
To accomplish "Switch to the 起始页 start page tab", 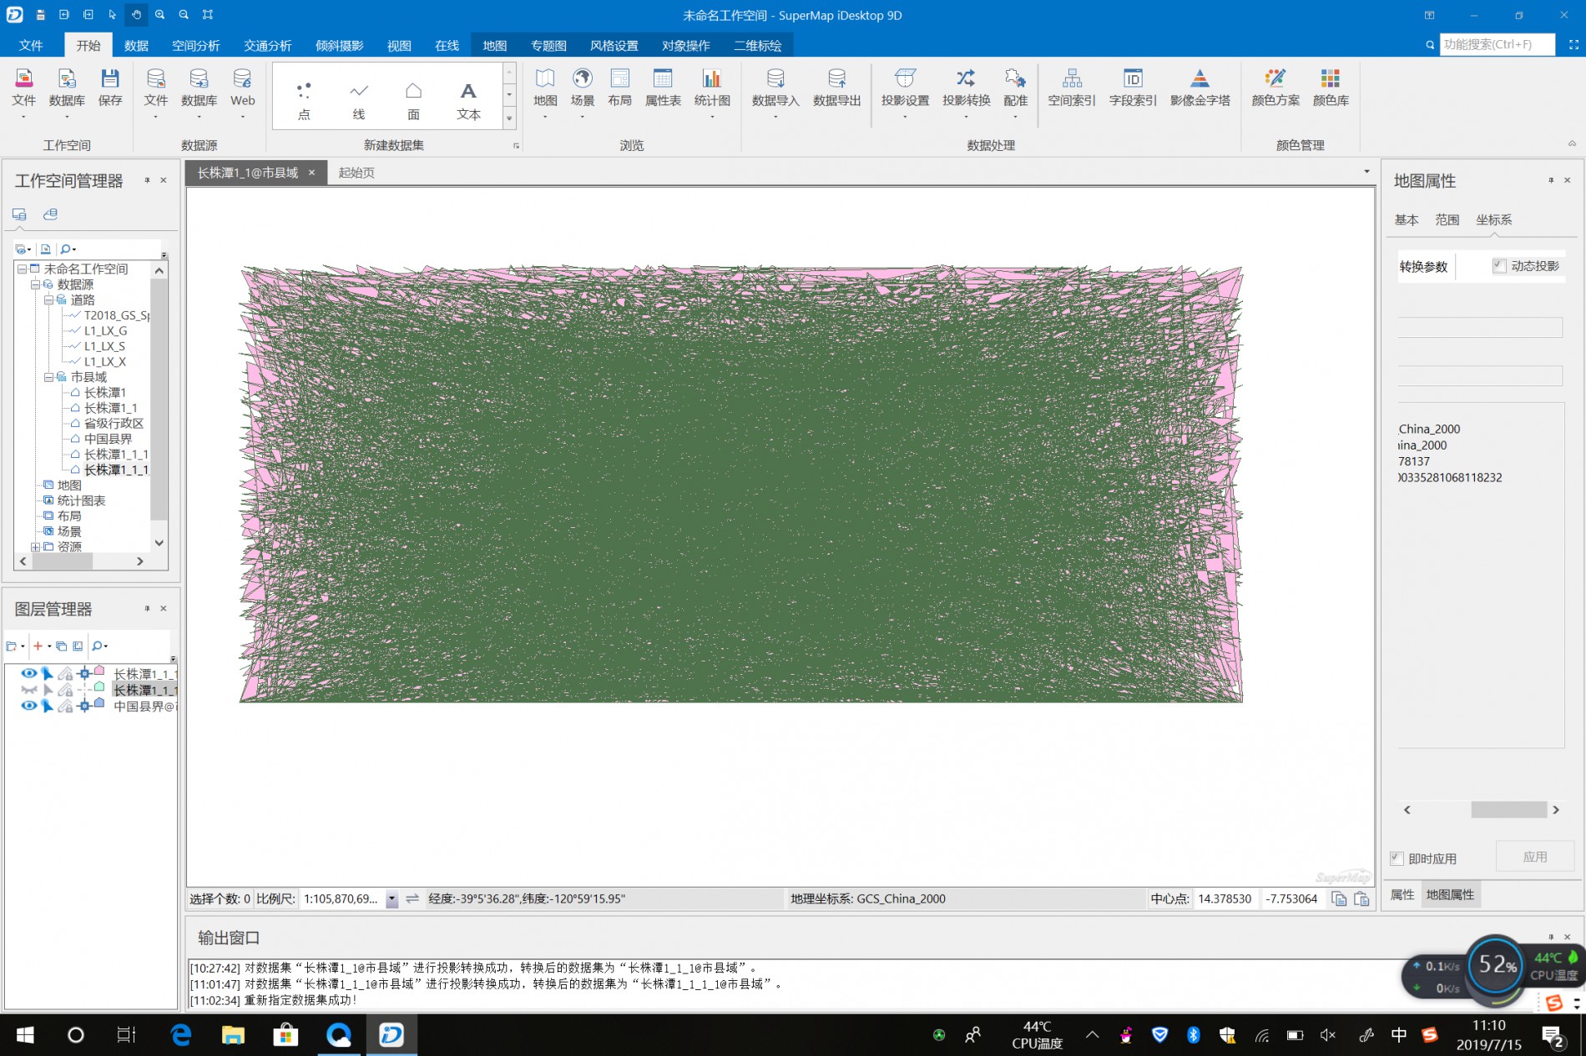I will pos(356,172).
